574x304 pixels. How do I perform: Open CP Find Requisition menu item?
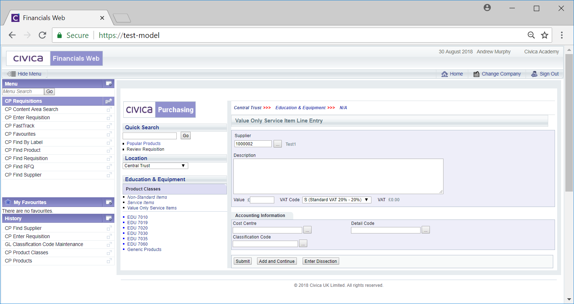[x=26, y=158]
